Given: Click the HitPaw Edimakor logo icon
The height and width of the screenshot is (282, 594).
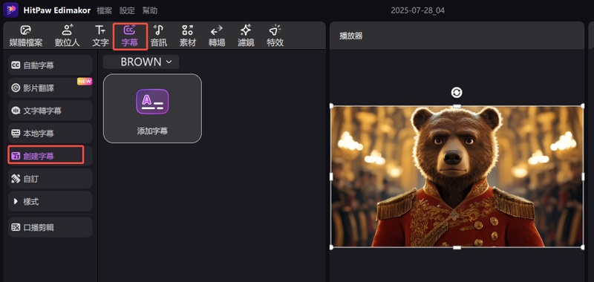Looking at the screenshot, I should (10, 10).
